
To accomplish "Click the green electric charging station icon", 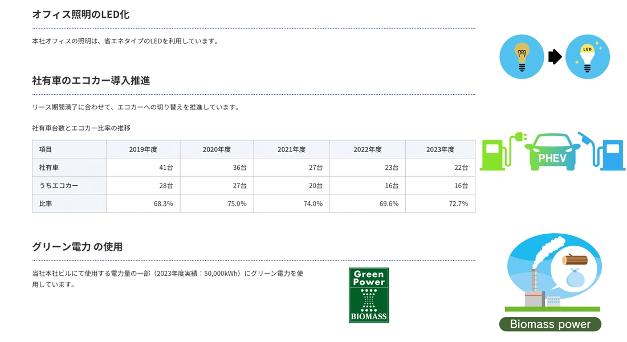I will tap(503, 152).
